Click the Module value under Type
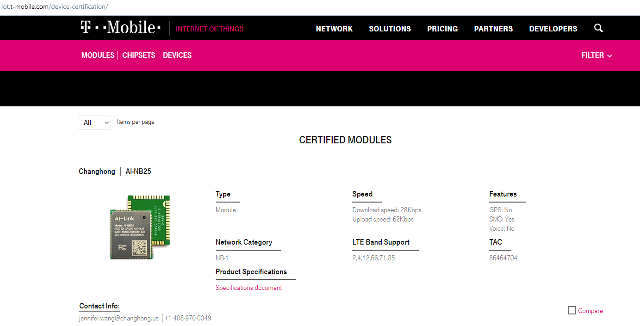 click(x=226, y=210)
